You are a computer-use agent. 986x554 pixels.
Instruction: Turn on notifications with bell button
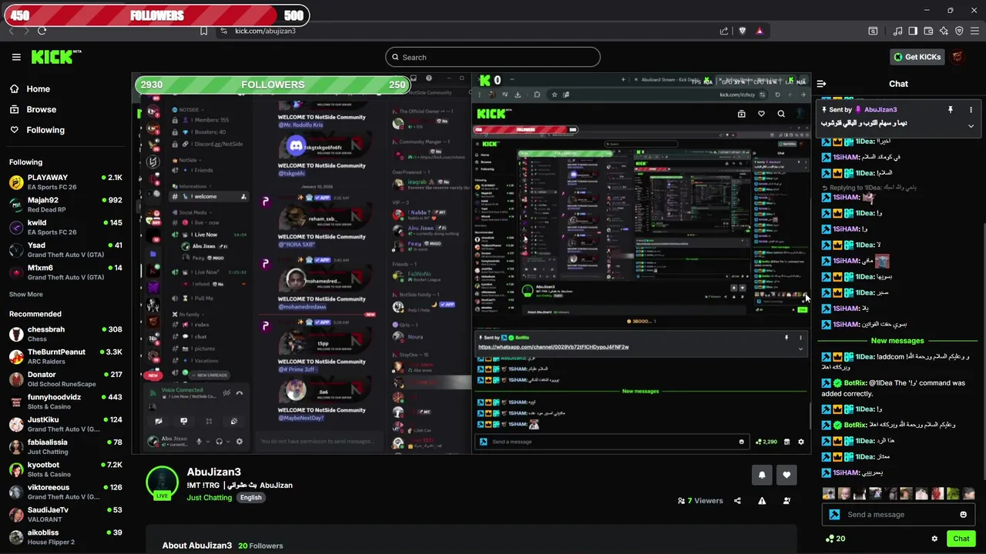point(762,475)
